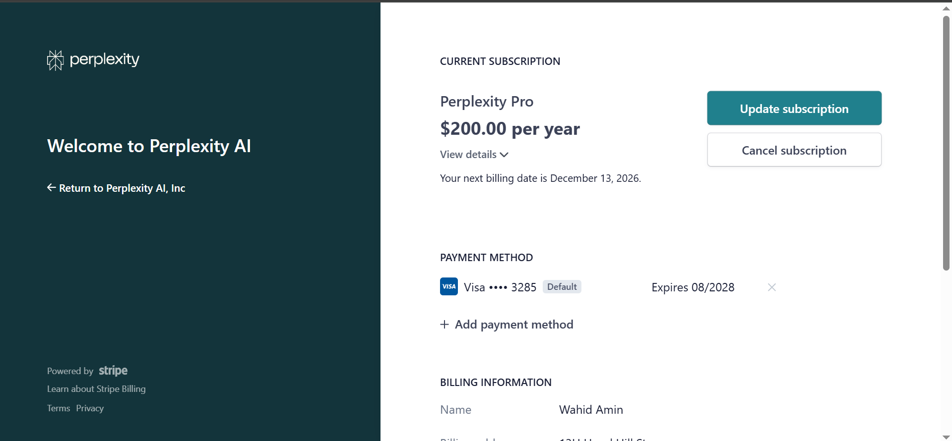Click the Visa card logo
952x441 pixels.
[448, 287]
